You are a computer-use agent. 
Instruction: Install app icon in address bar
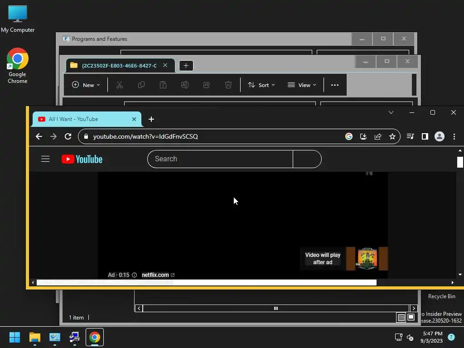(x=363, y=136)
